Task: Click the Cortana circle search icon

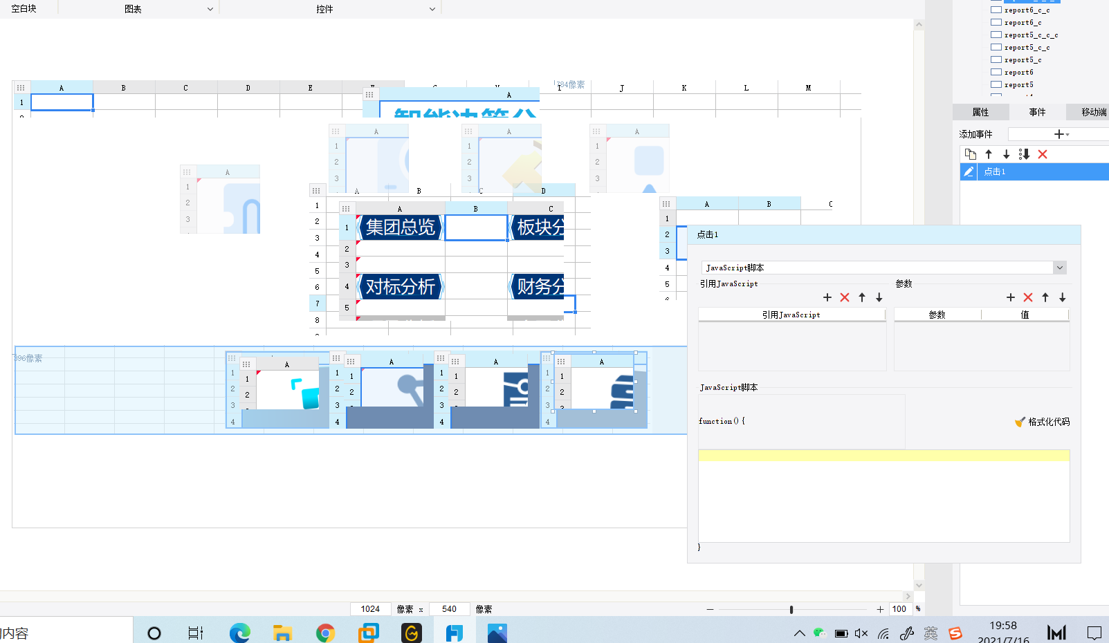Action: pyautogui.click(x=154, y=633)
